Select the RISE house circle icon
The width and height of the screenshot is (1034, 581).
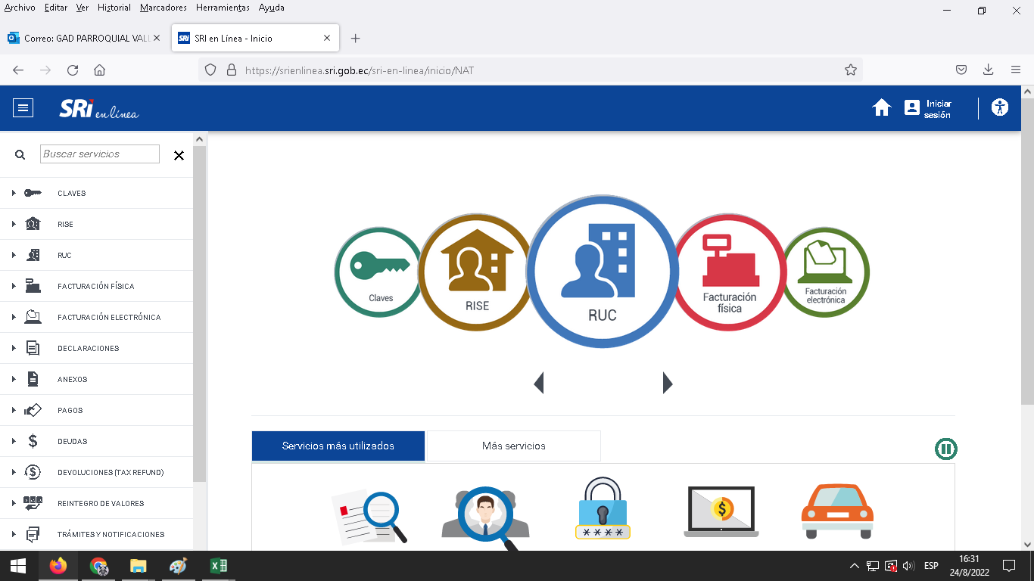coord(475,272)
